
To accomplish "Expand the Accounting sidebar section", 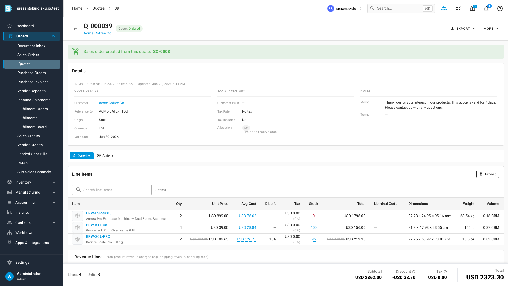I will click(32, 202).
